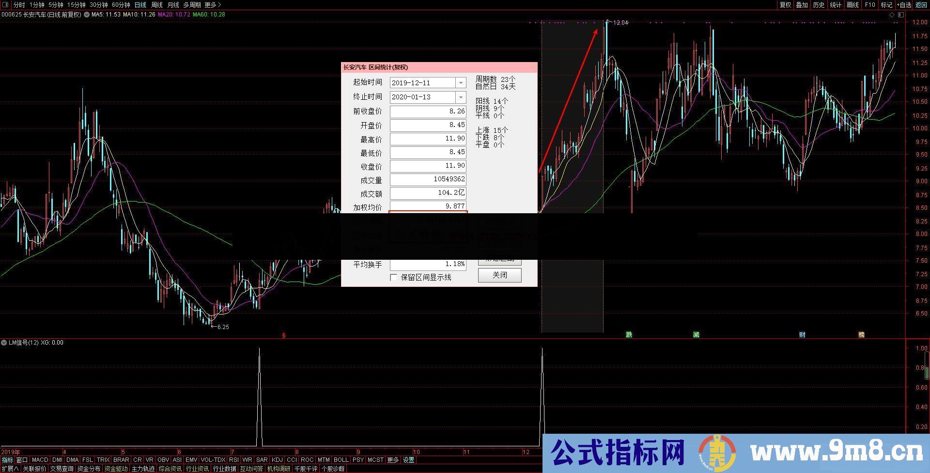Expand the LM信号 indicator dropdown arrow
This screenshot has height=473, width=930.
click(4, 343)
